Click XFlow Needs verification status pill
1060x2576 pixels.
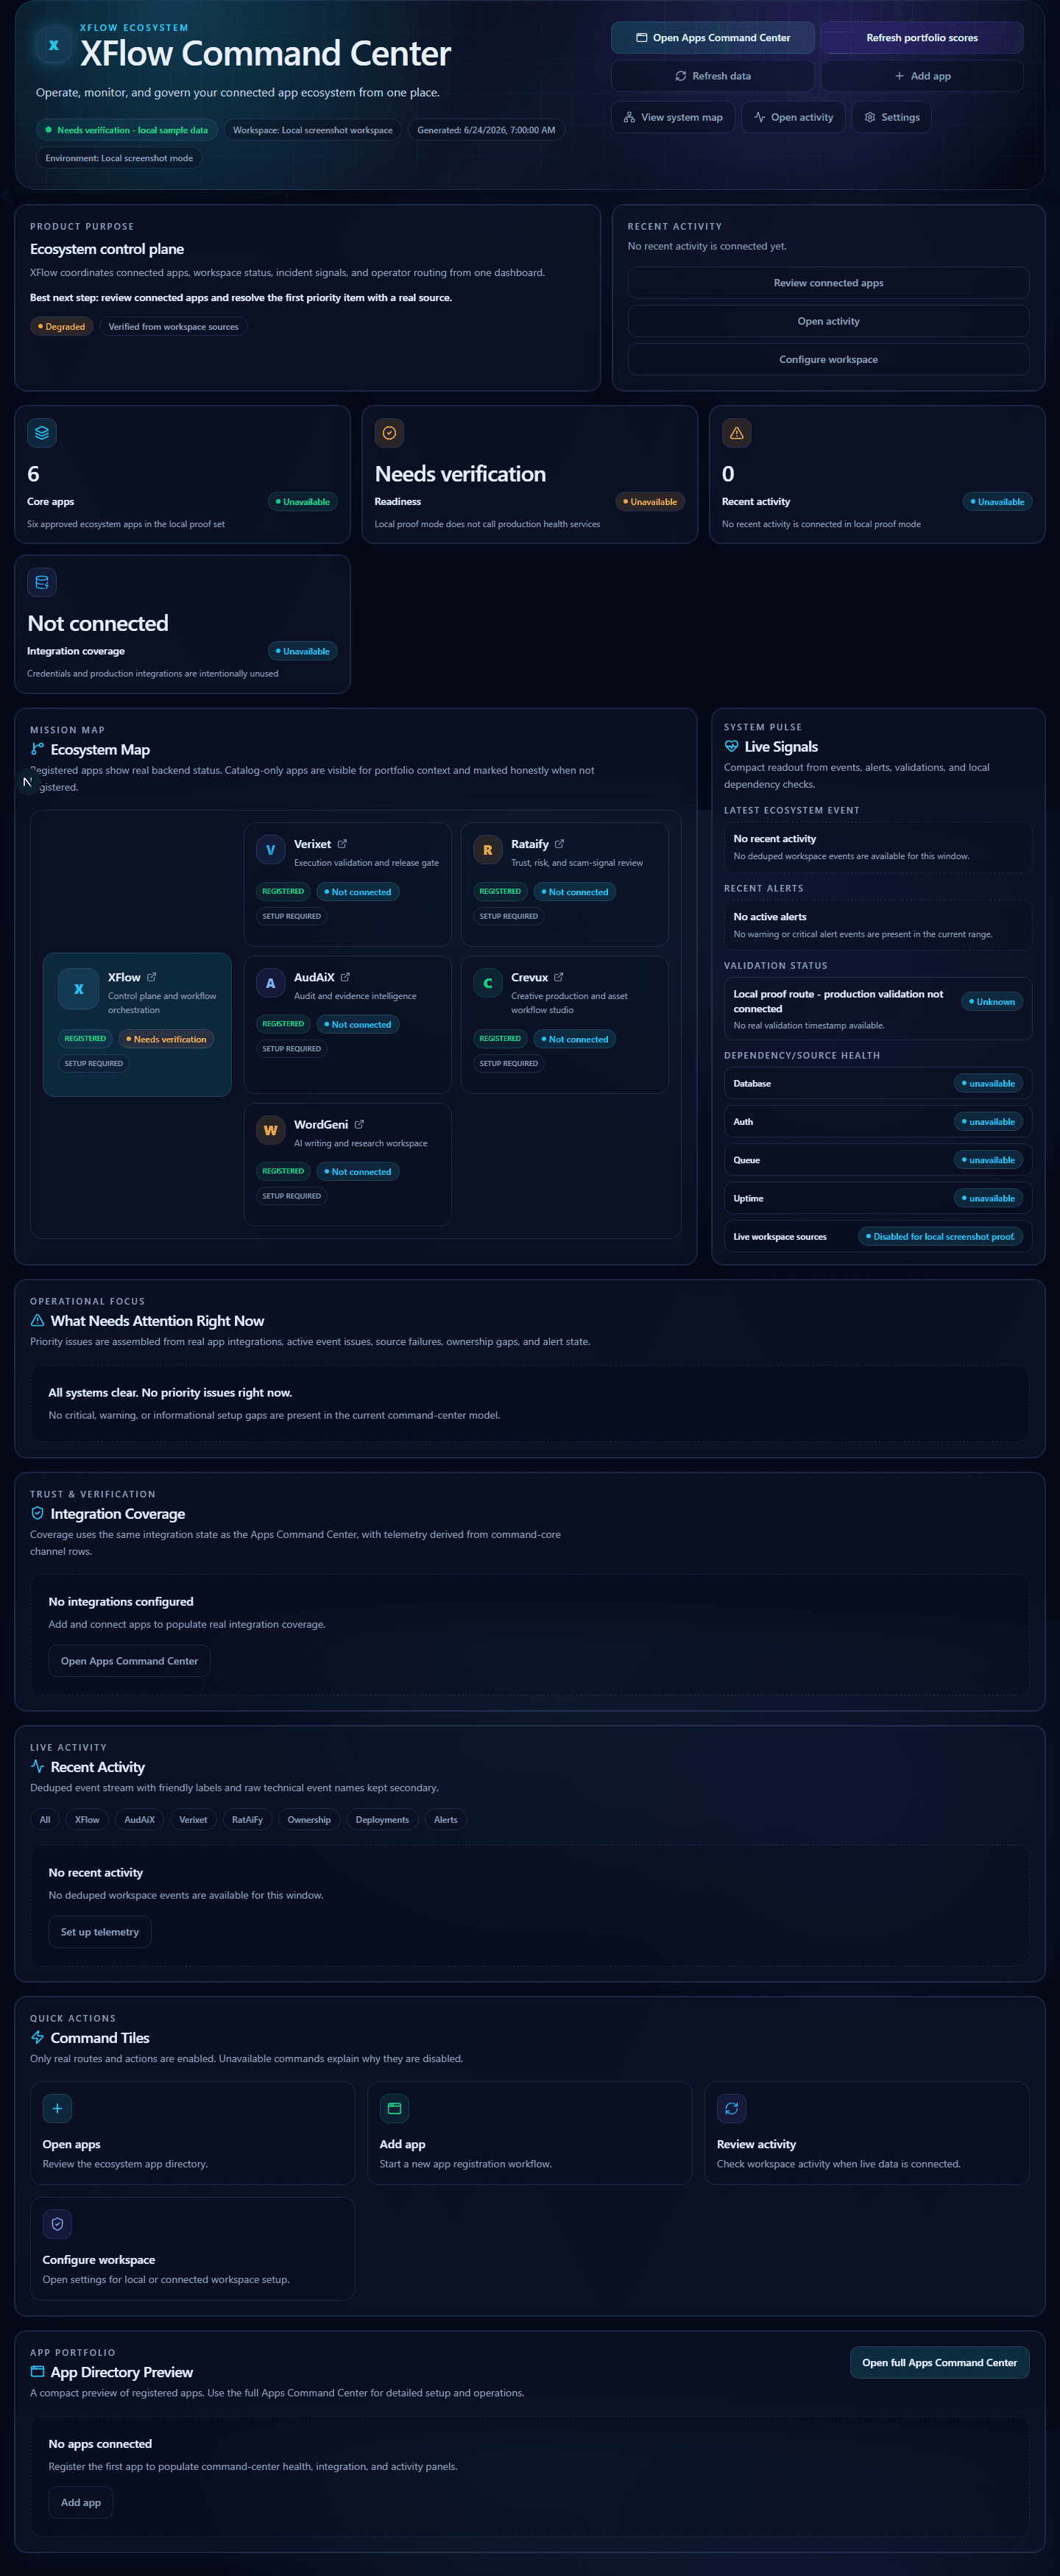click(166, 1039)
